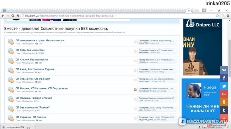The height and width of the screenshot is (129, 231).
Task: Click chat-bubble icon beside 'СП США без комиссии'
Action: pos(11,51)
